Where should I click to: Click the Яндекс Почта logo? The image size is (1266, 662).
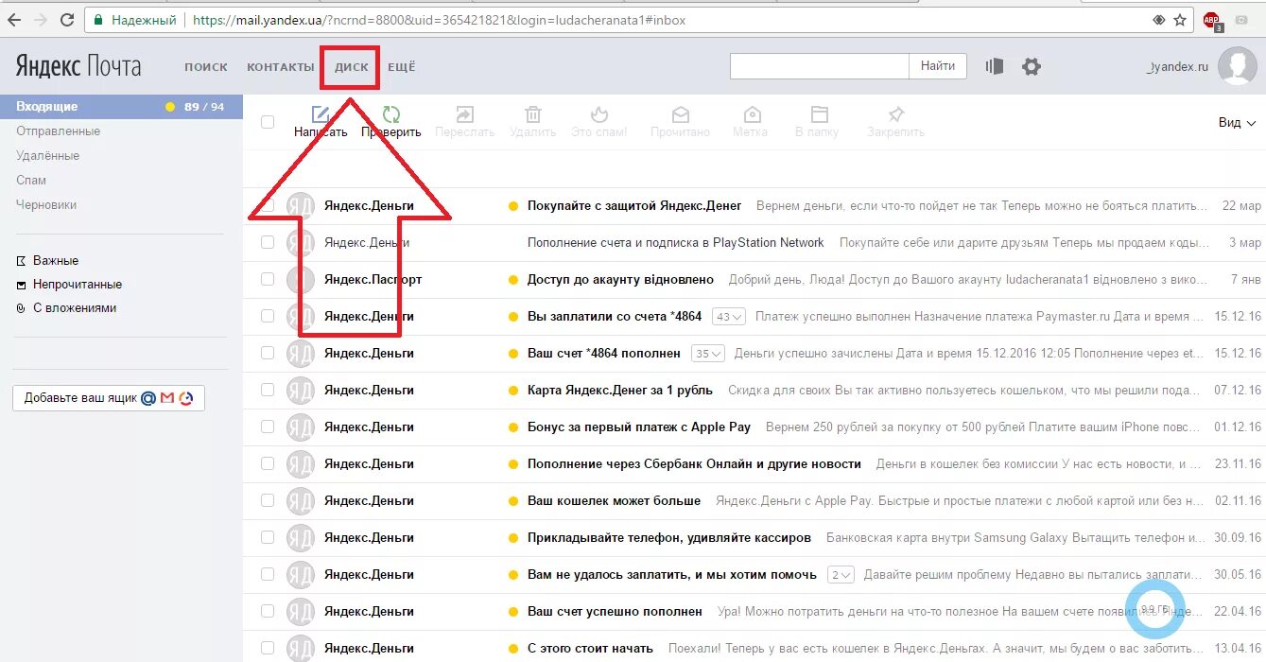click(x=78, y=66)
